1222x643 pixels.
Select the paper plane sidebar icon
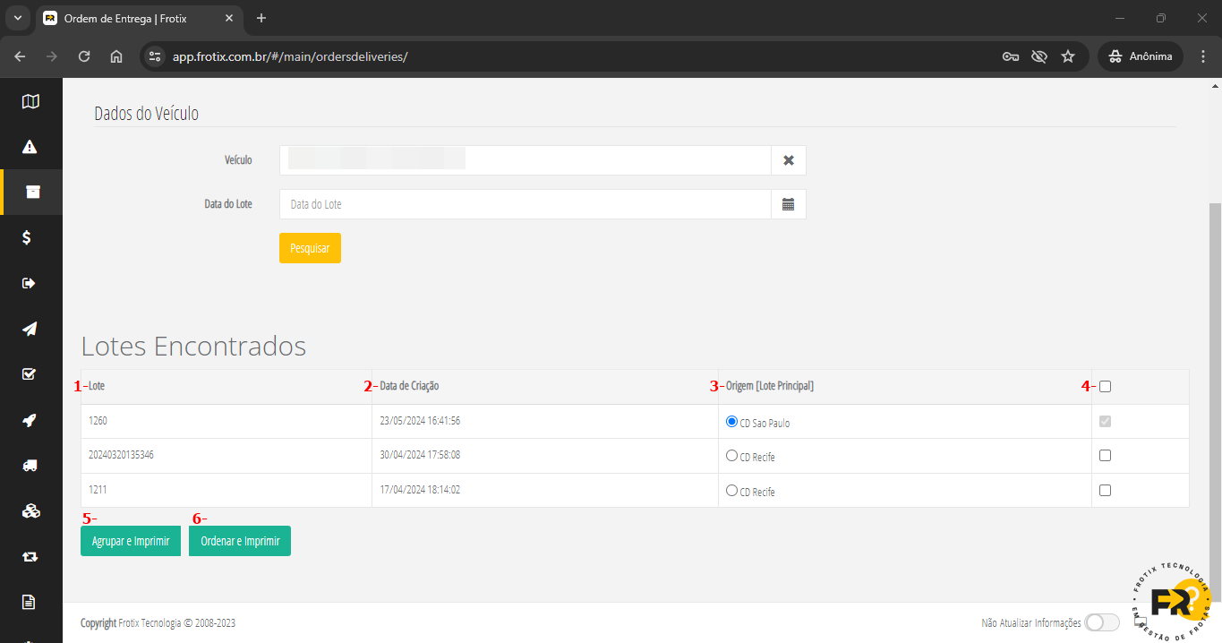coord(30,329)
